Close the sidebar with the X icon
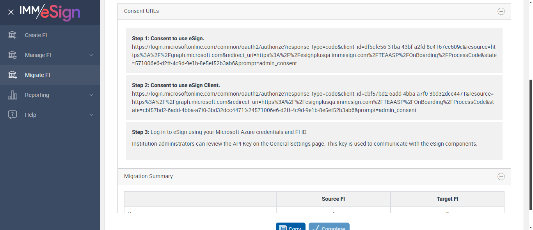 pos(11,12)
